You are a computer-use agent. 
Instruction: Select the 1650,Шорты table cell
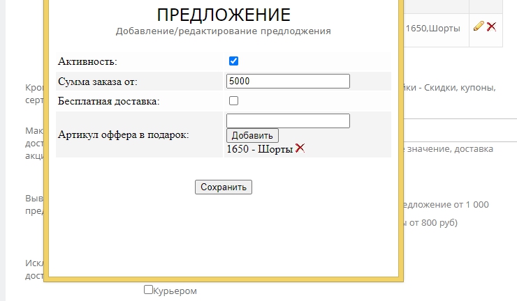click(431, 29)
